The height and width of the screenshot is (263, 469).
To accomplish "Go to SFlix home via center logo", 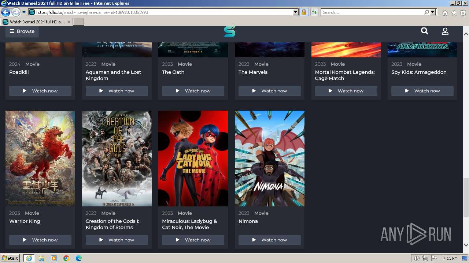I will click(230, 31).
